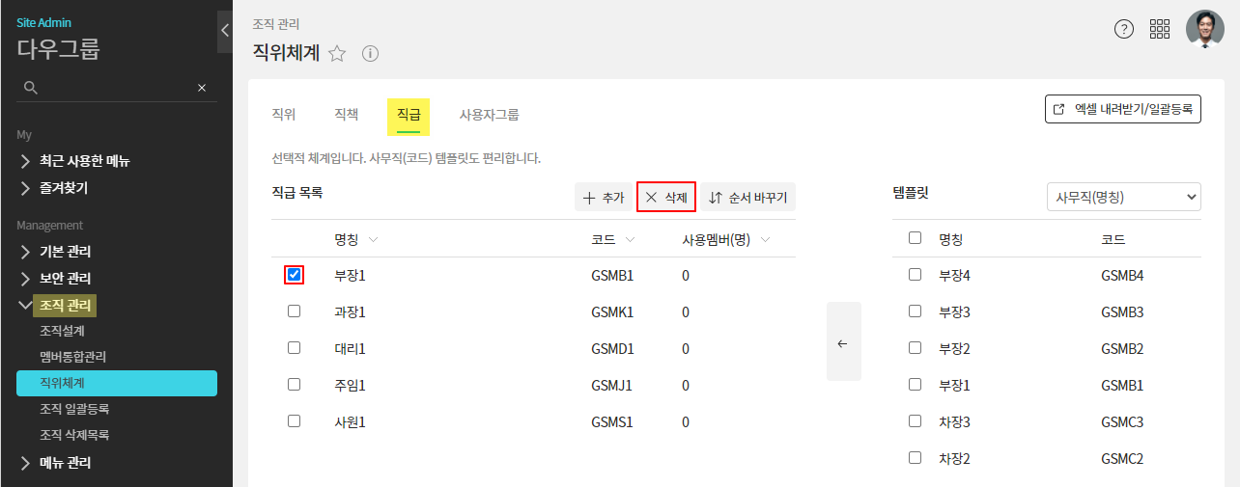Clear the sidebar search with the X icon
Screen dimensions: 1240x487
(x=202, y=88)
